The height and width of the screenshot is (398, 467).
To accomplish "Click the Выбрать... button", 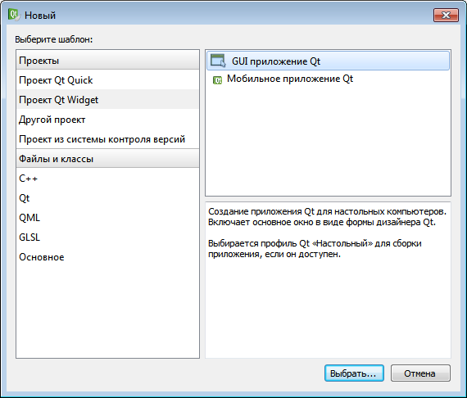I will [354, 373].
